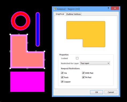Uncheck the Copper keepout restriction

coord(62,82)
